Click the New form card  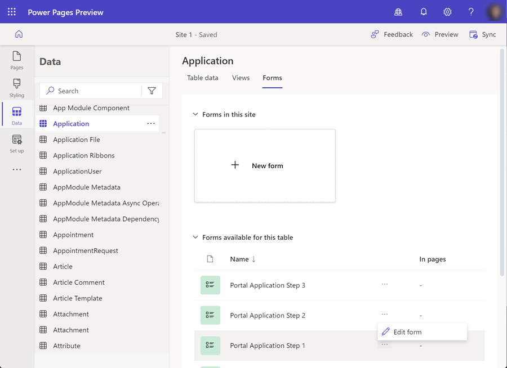265,165
